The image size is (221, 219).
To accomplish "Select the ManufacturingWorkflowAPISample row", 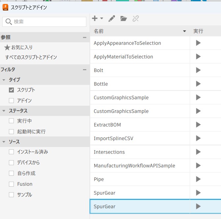I will point(140,165).
